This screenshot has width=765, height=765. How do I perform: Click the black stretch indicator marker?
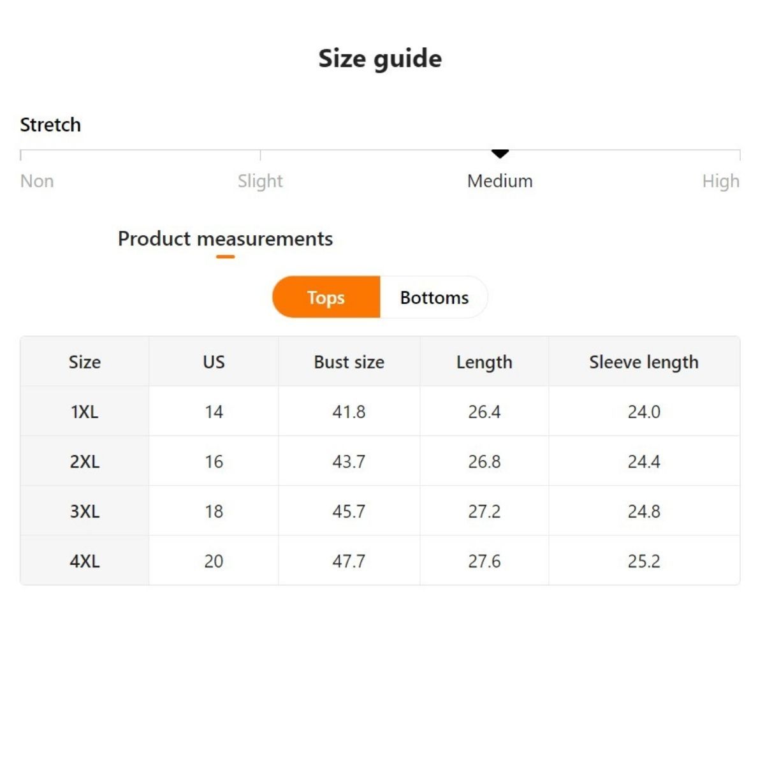click(x=500, y=154)
